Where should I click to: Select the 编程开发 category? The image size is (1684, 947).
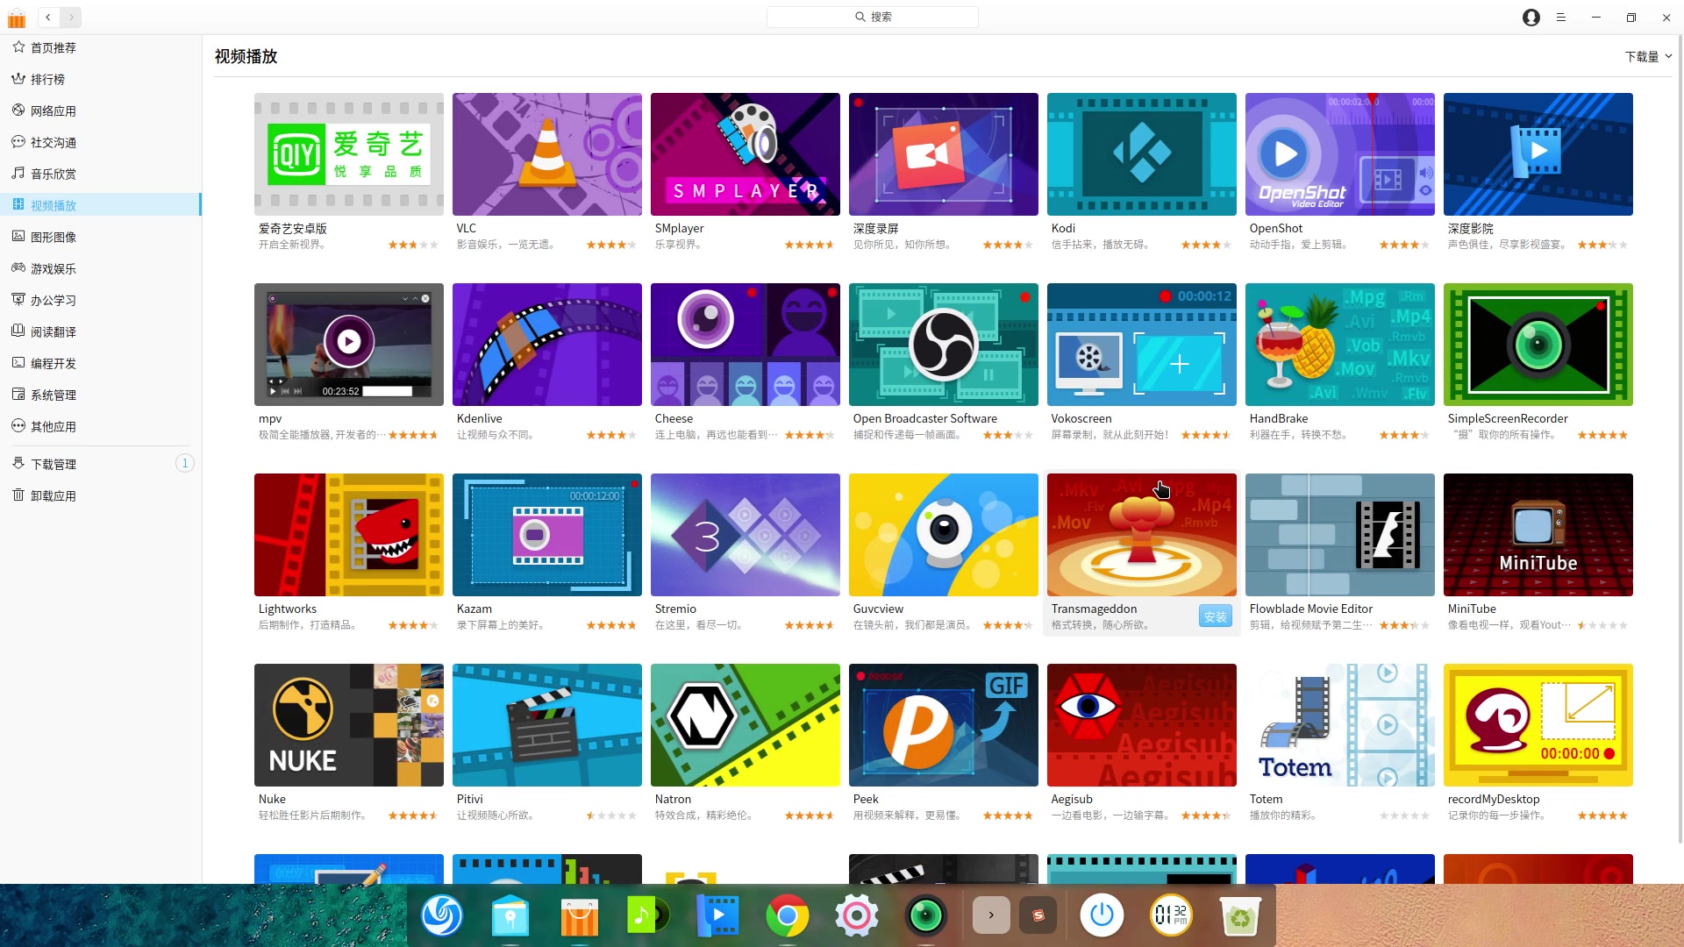pyautogui.click(x=101, y=363)
